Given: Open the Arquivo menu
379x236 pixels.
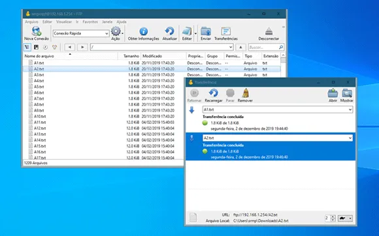Looking at the screenshot, I should tap(31, 22).
